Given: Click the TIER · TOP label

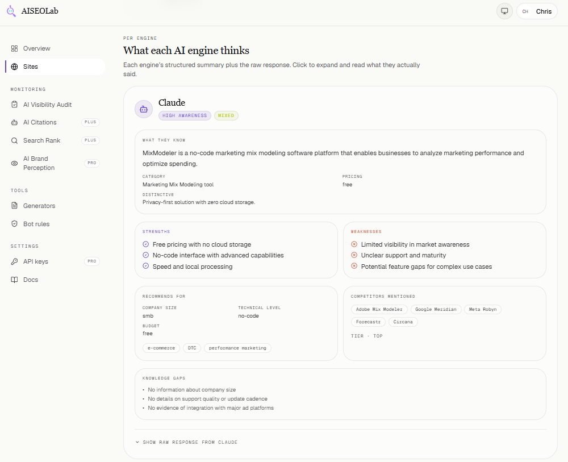Looking at the screenshot, I should [366, 336].
